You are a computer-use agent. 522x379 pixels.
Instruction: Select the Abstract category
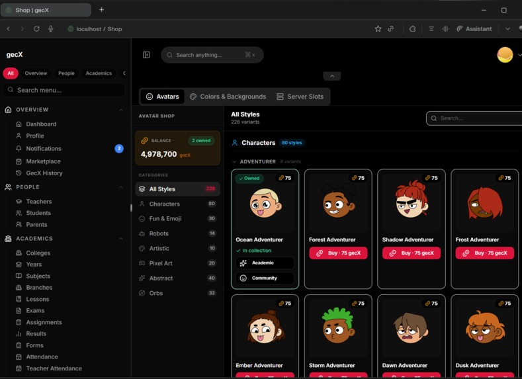(177, 278)
